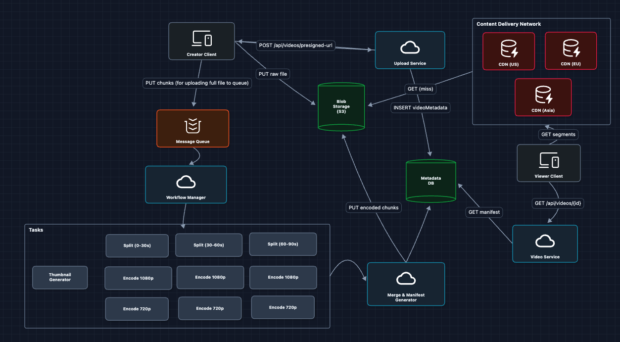The width and height of the screenshot is (620, 342).
Task: Click the Split (0-30s) task box
Action: click(137, 245)
